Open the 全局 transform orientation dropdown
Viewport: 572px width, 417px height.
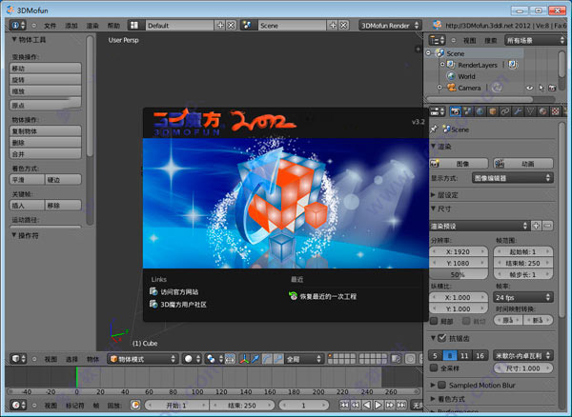pos(304,359)
